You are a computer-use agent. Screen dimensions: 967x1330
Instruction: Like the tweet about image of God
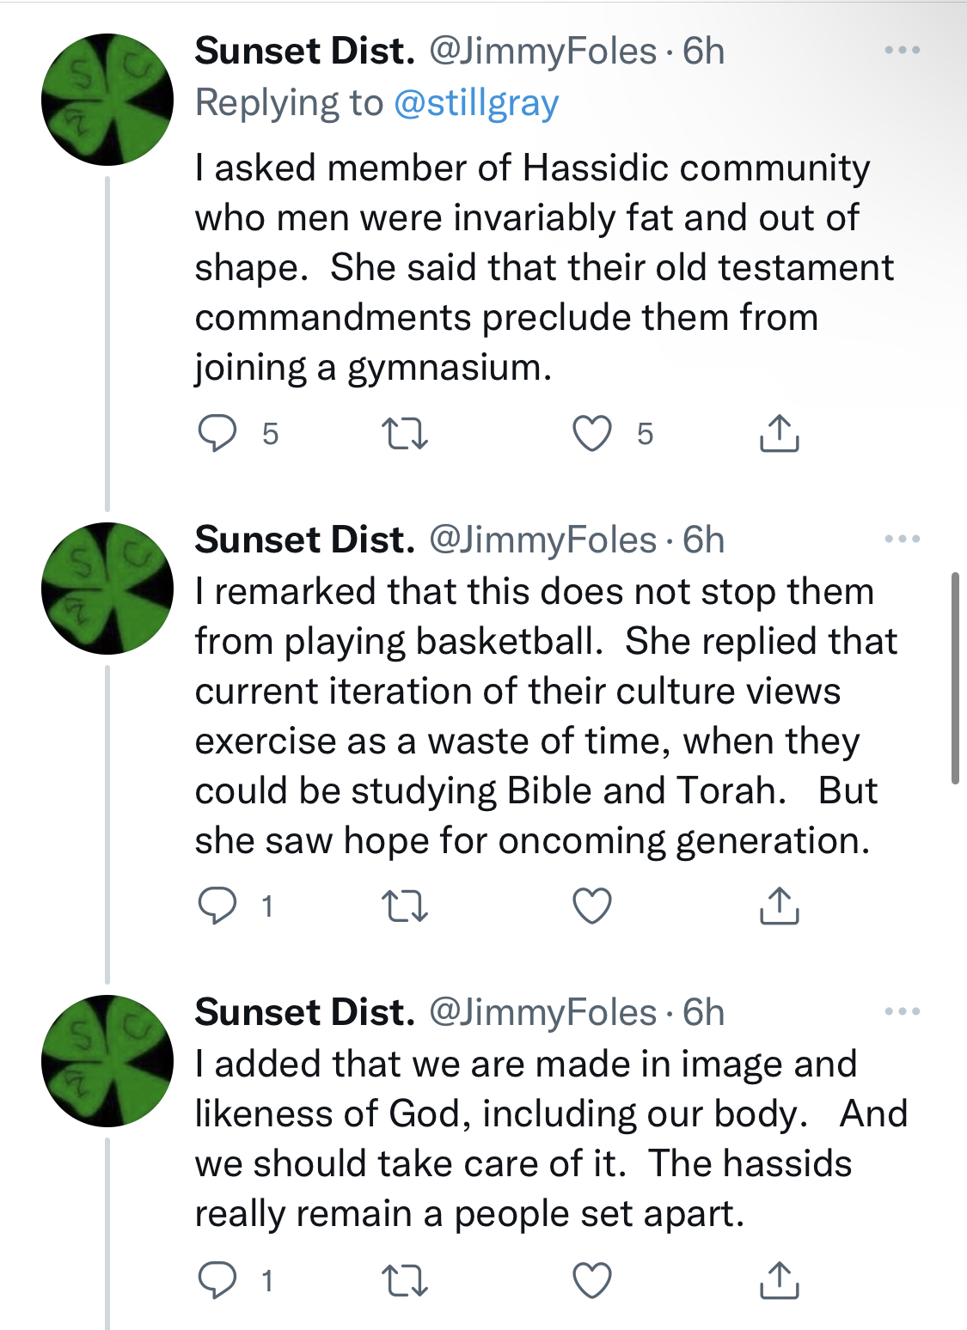pos(592,1280)
